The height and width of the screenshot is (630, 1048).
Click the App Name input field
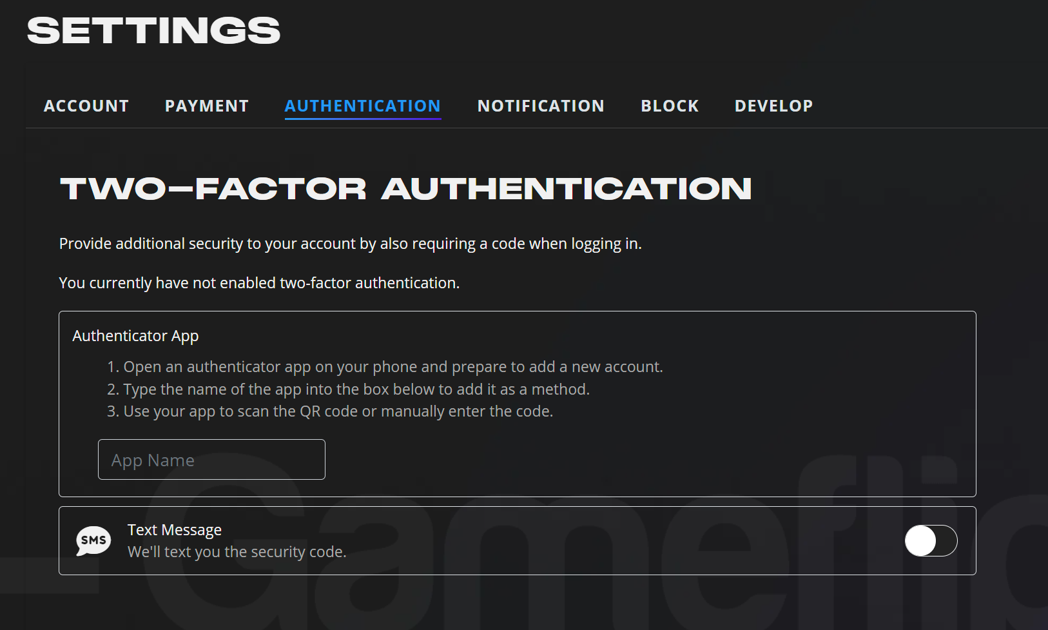click(x=211, y=460)
